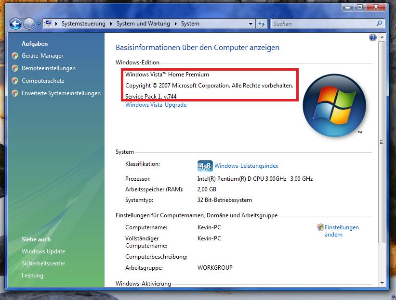396x300 pixels.
Task: Open the blue help question mark
Action: [373, 37]
